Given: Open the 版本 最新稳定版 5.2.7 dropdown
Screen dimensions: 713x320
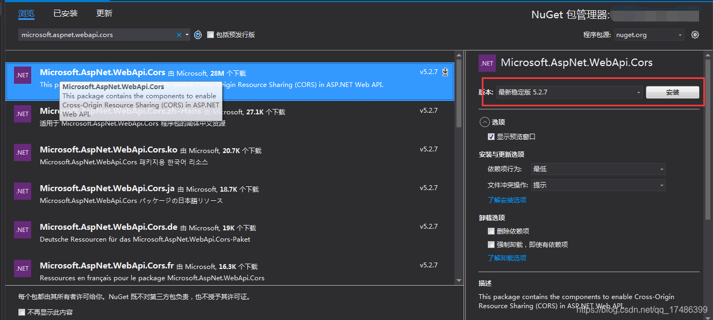Looking at the screenshot, I should tap(569, 92).
